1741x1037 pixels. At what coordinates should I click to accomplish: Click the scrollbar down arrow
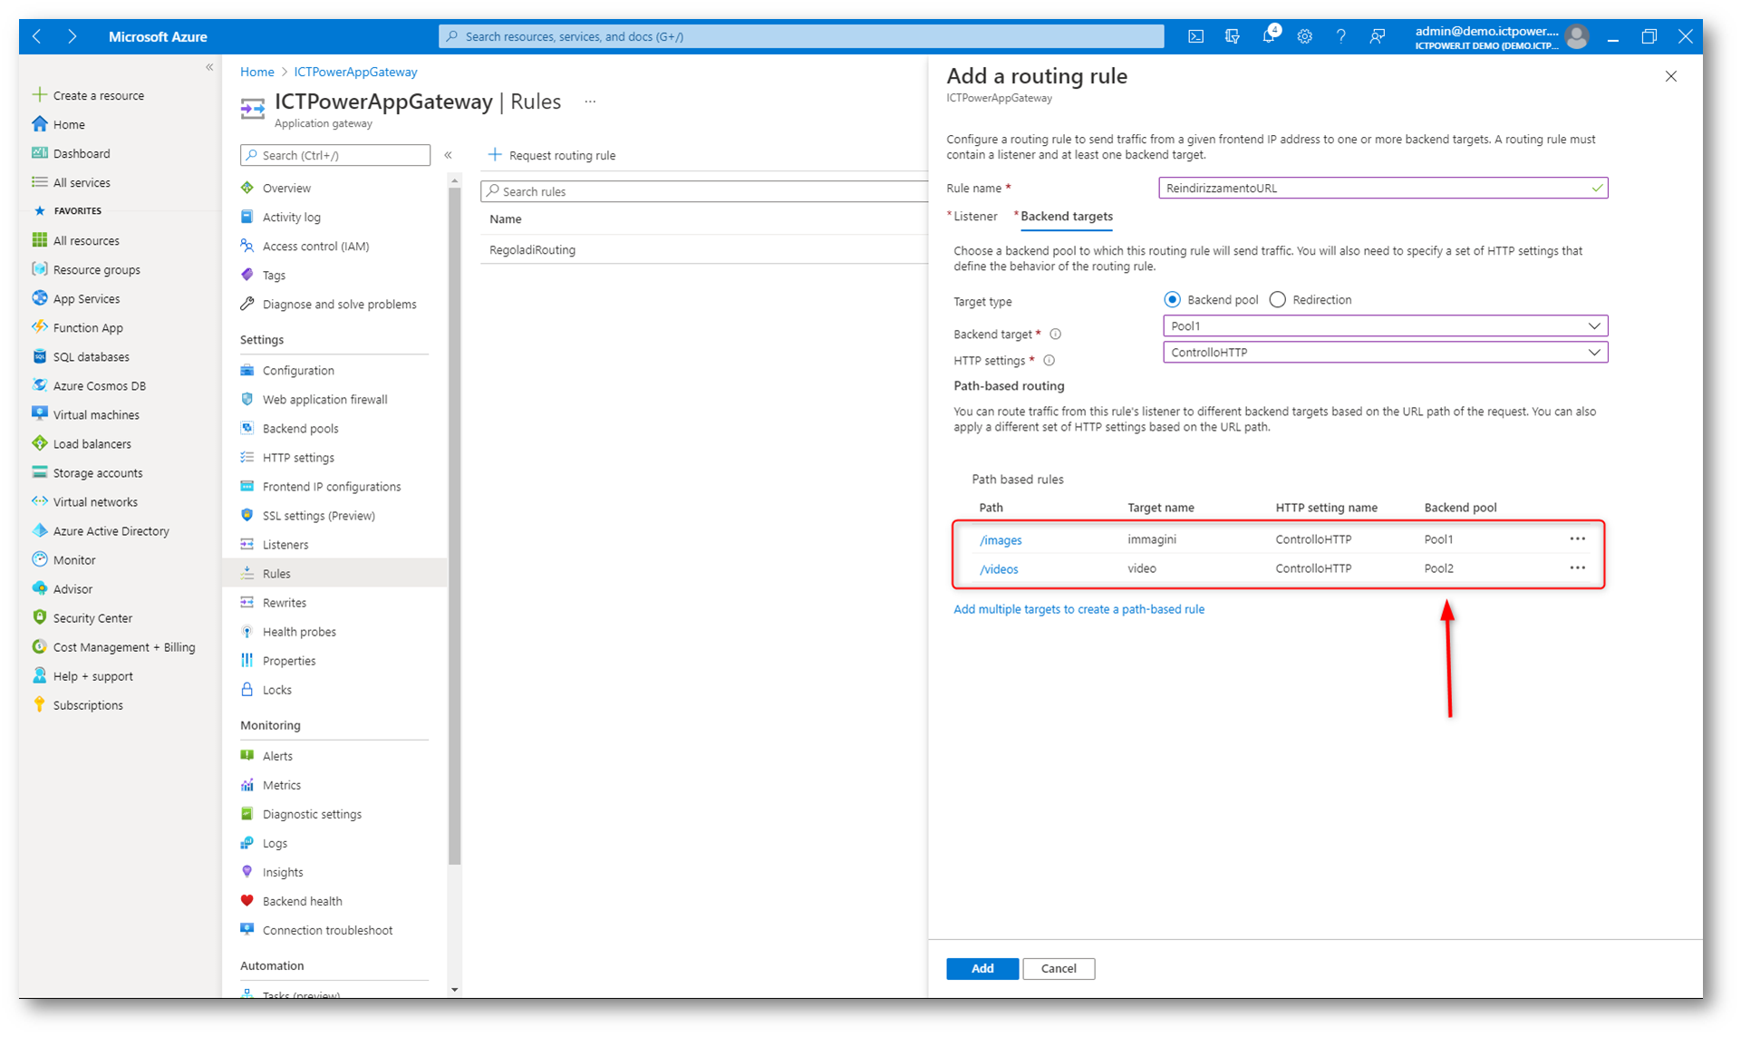tap(454, 990)
